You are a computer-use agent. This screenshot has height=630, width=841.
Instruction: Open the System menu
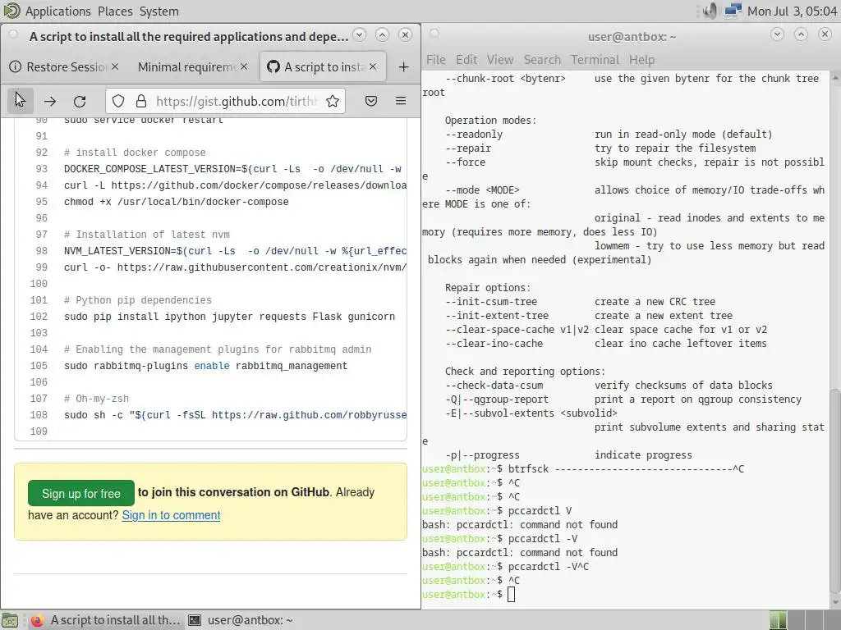tap(159, 11)
